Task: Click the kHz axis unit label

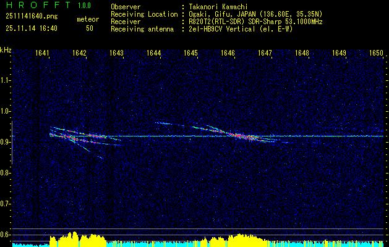Action: [6, 50]
